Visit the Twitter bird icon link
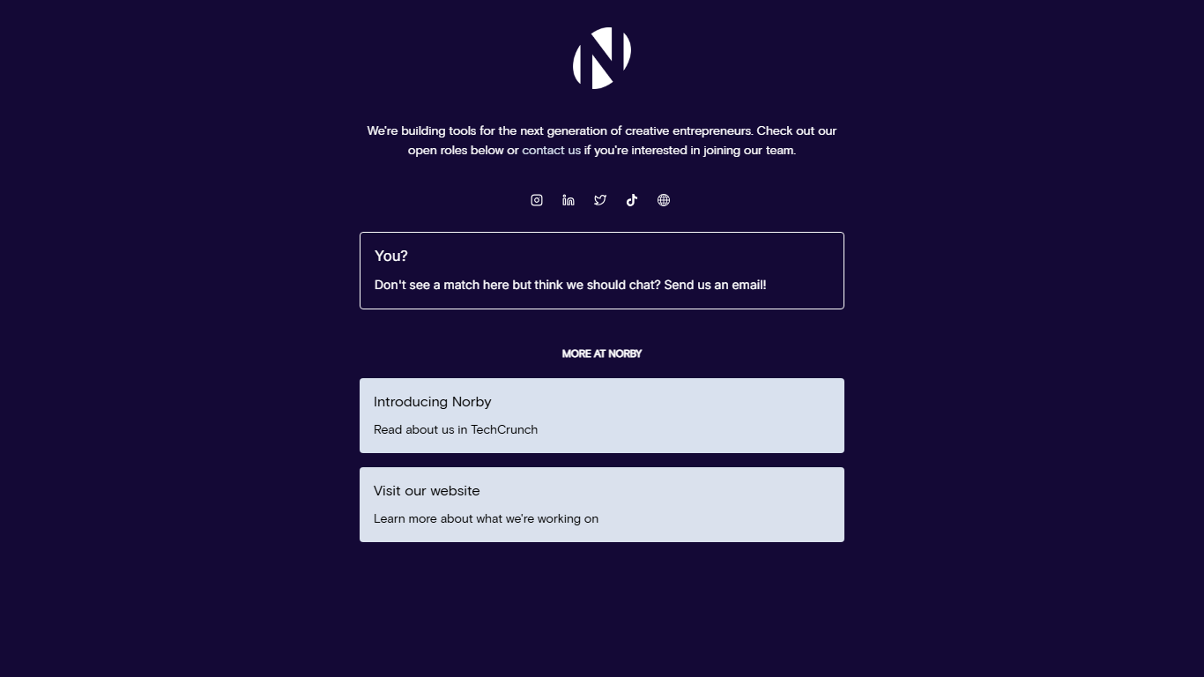This screenshot has height=677, width=1204. (600, 200)
